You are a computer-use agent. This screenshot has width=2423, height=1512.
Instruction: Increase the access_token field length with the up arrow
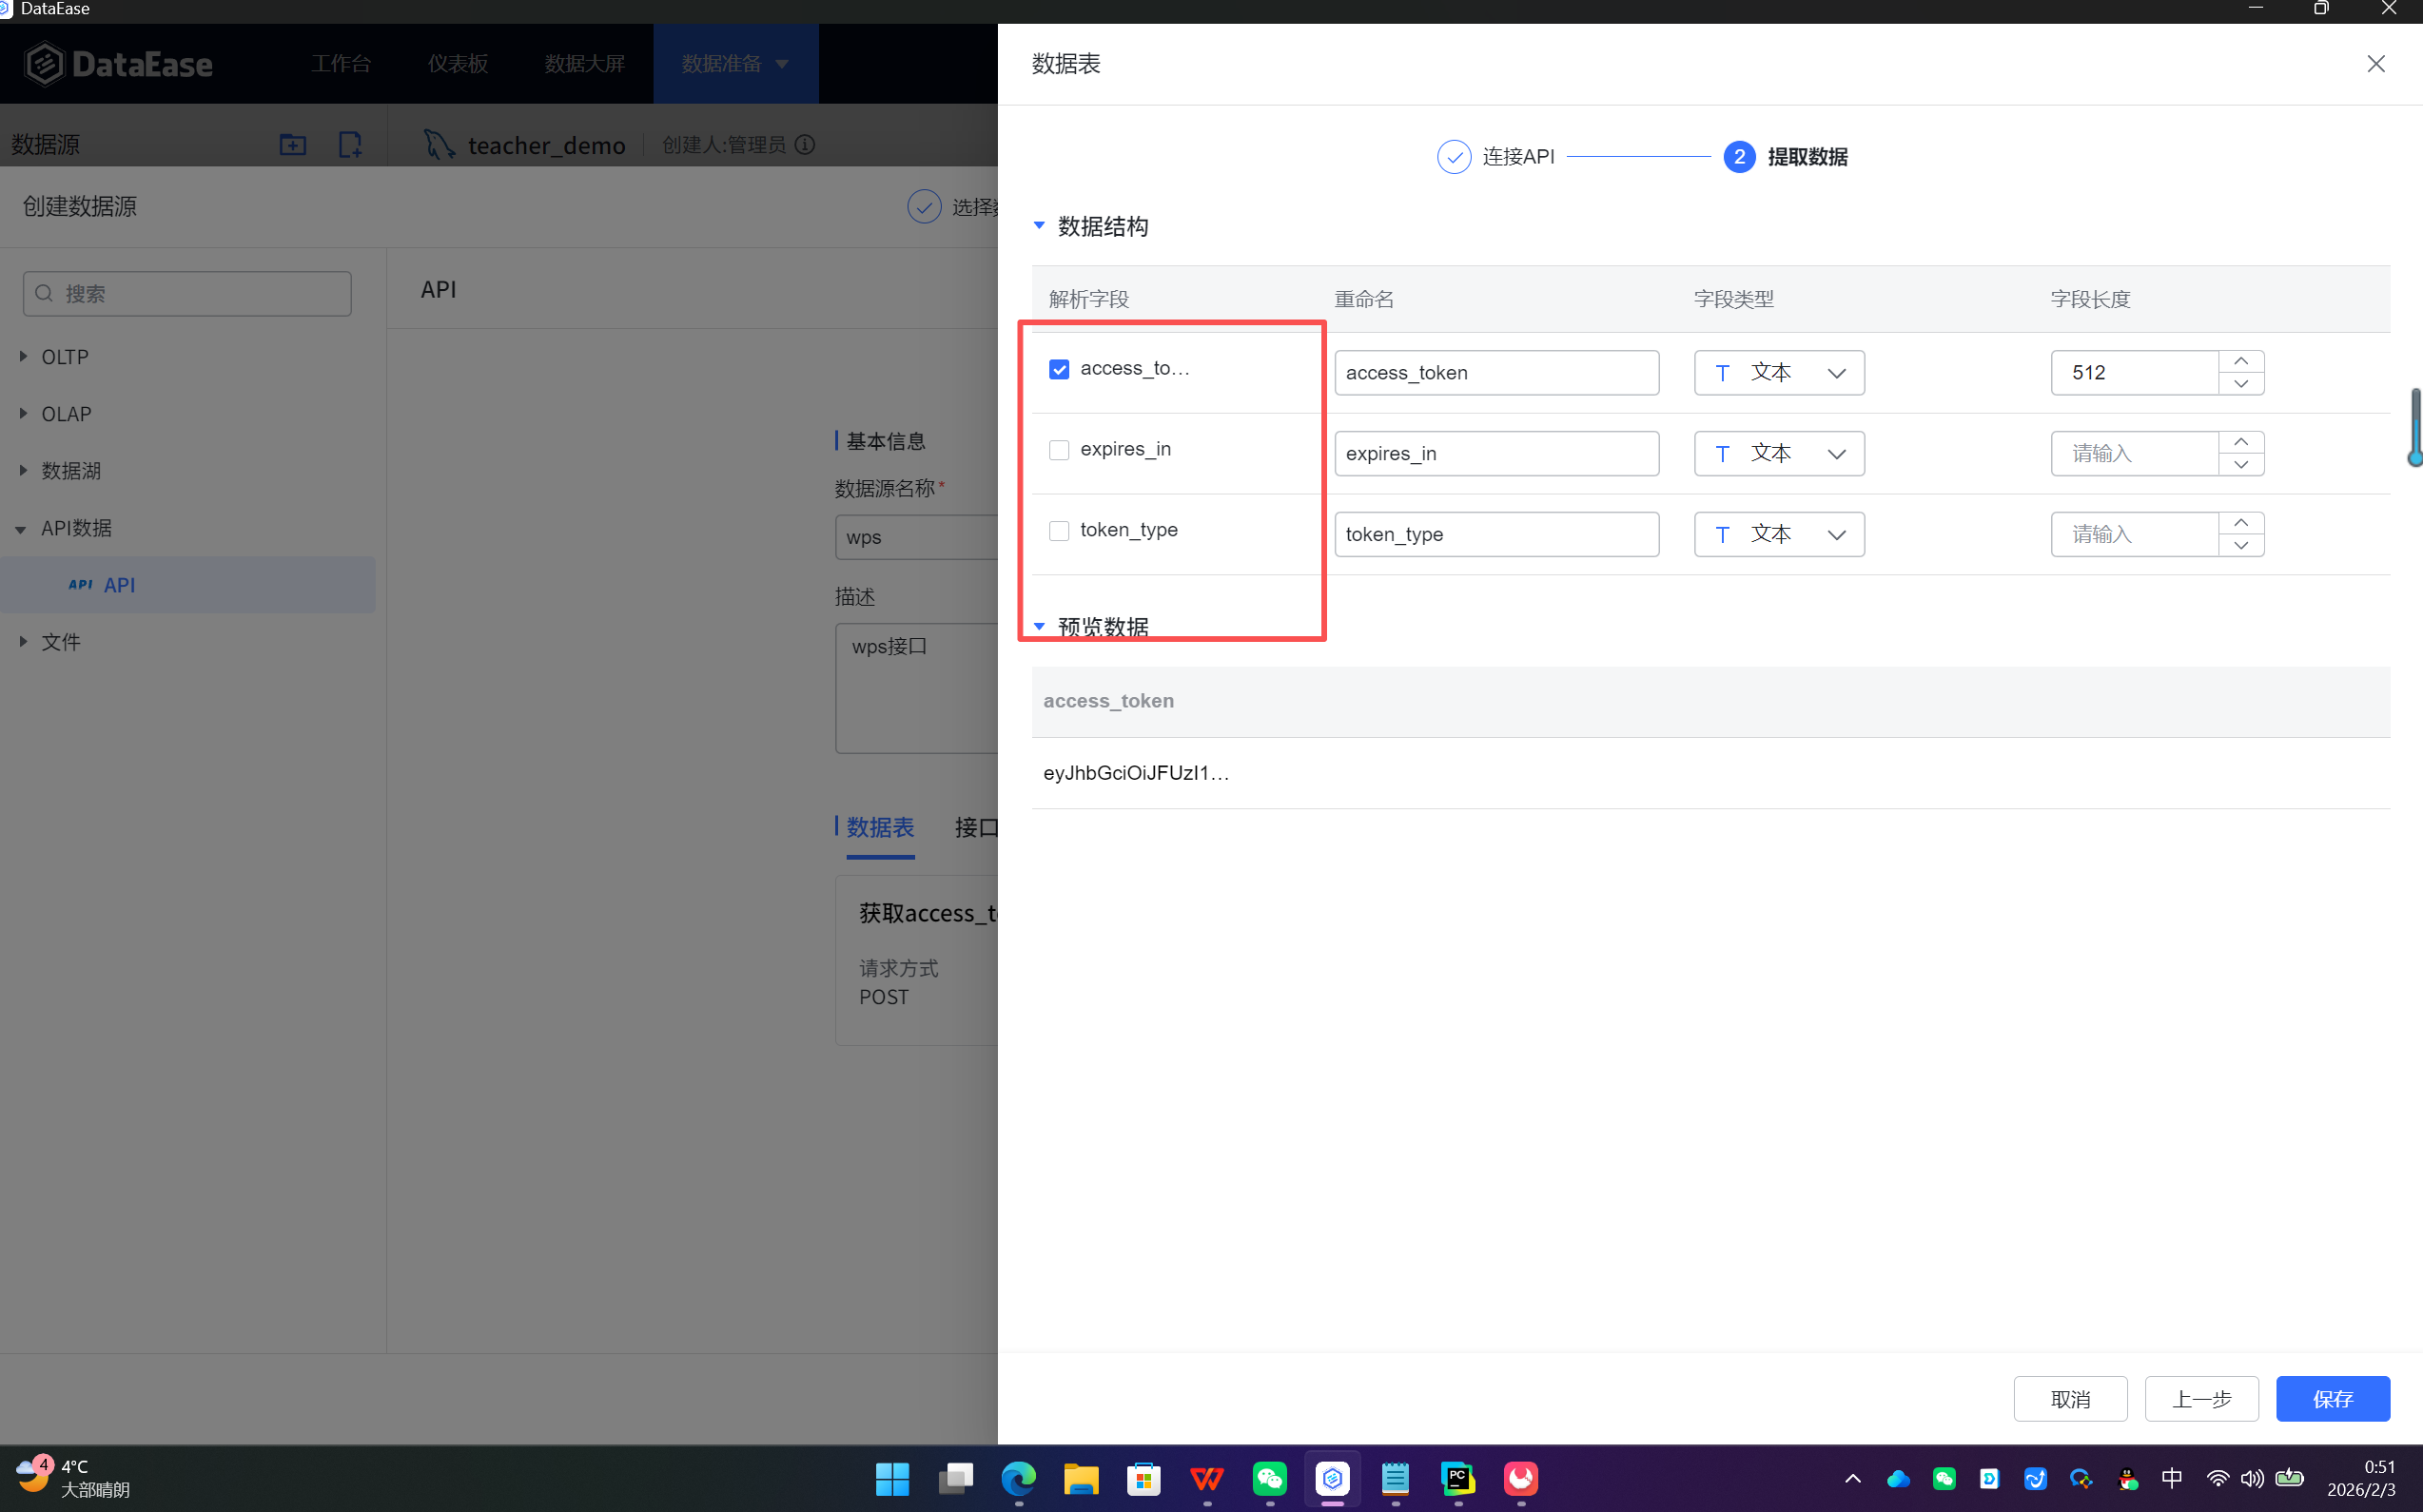(2240, 361)
